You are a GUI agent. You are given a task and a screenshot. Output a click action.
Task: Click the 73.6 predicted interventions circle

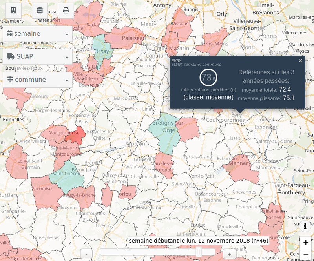coord(208,78)
